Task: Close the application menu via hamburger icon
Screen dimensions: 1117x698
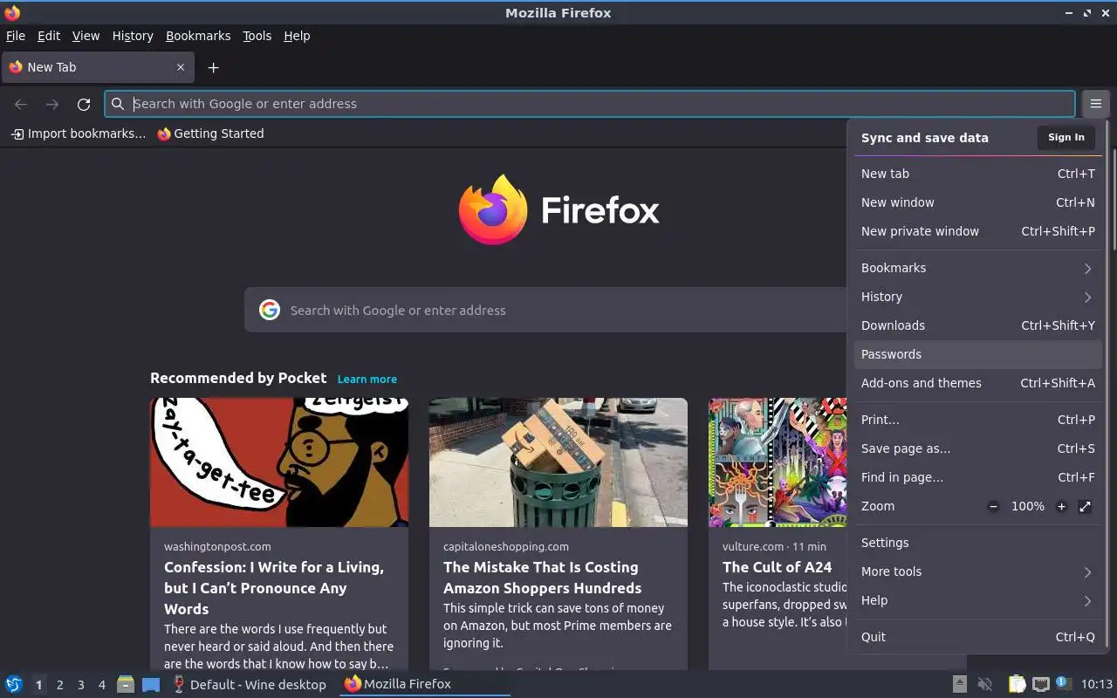Action: (1095, 104)
